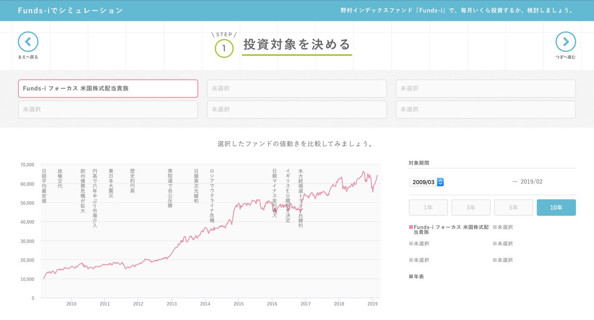The width and height of the screenshot is (594, 320).
Task: Click the ロシアでウクライナ危機 event marker
Action: [x=212, y=196]
